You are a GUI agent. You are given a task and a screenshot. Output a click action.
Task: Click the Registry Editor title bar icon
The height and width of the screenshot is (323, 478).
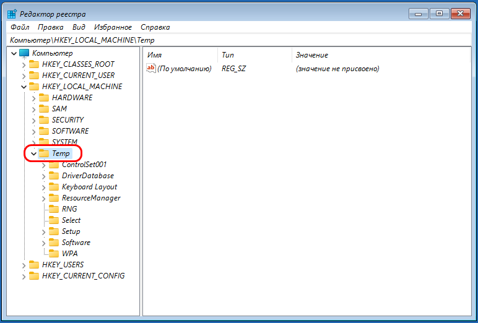pos(12,14)
